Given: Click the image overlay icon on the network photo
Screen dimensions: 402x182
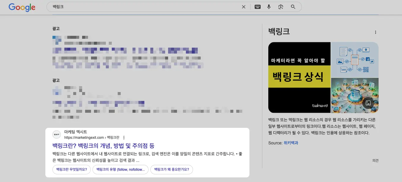Looking at the screenshot, I should click(x=368, y=103).
